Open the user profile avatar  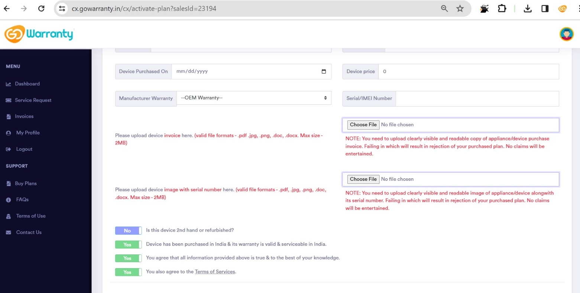[566, 34]
